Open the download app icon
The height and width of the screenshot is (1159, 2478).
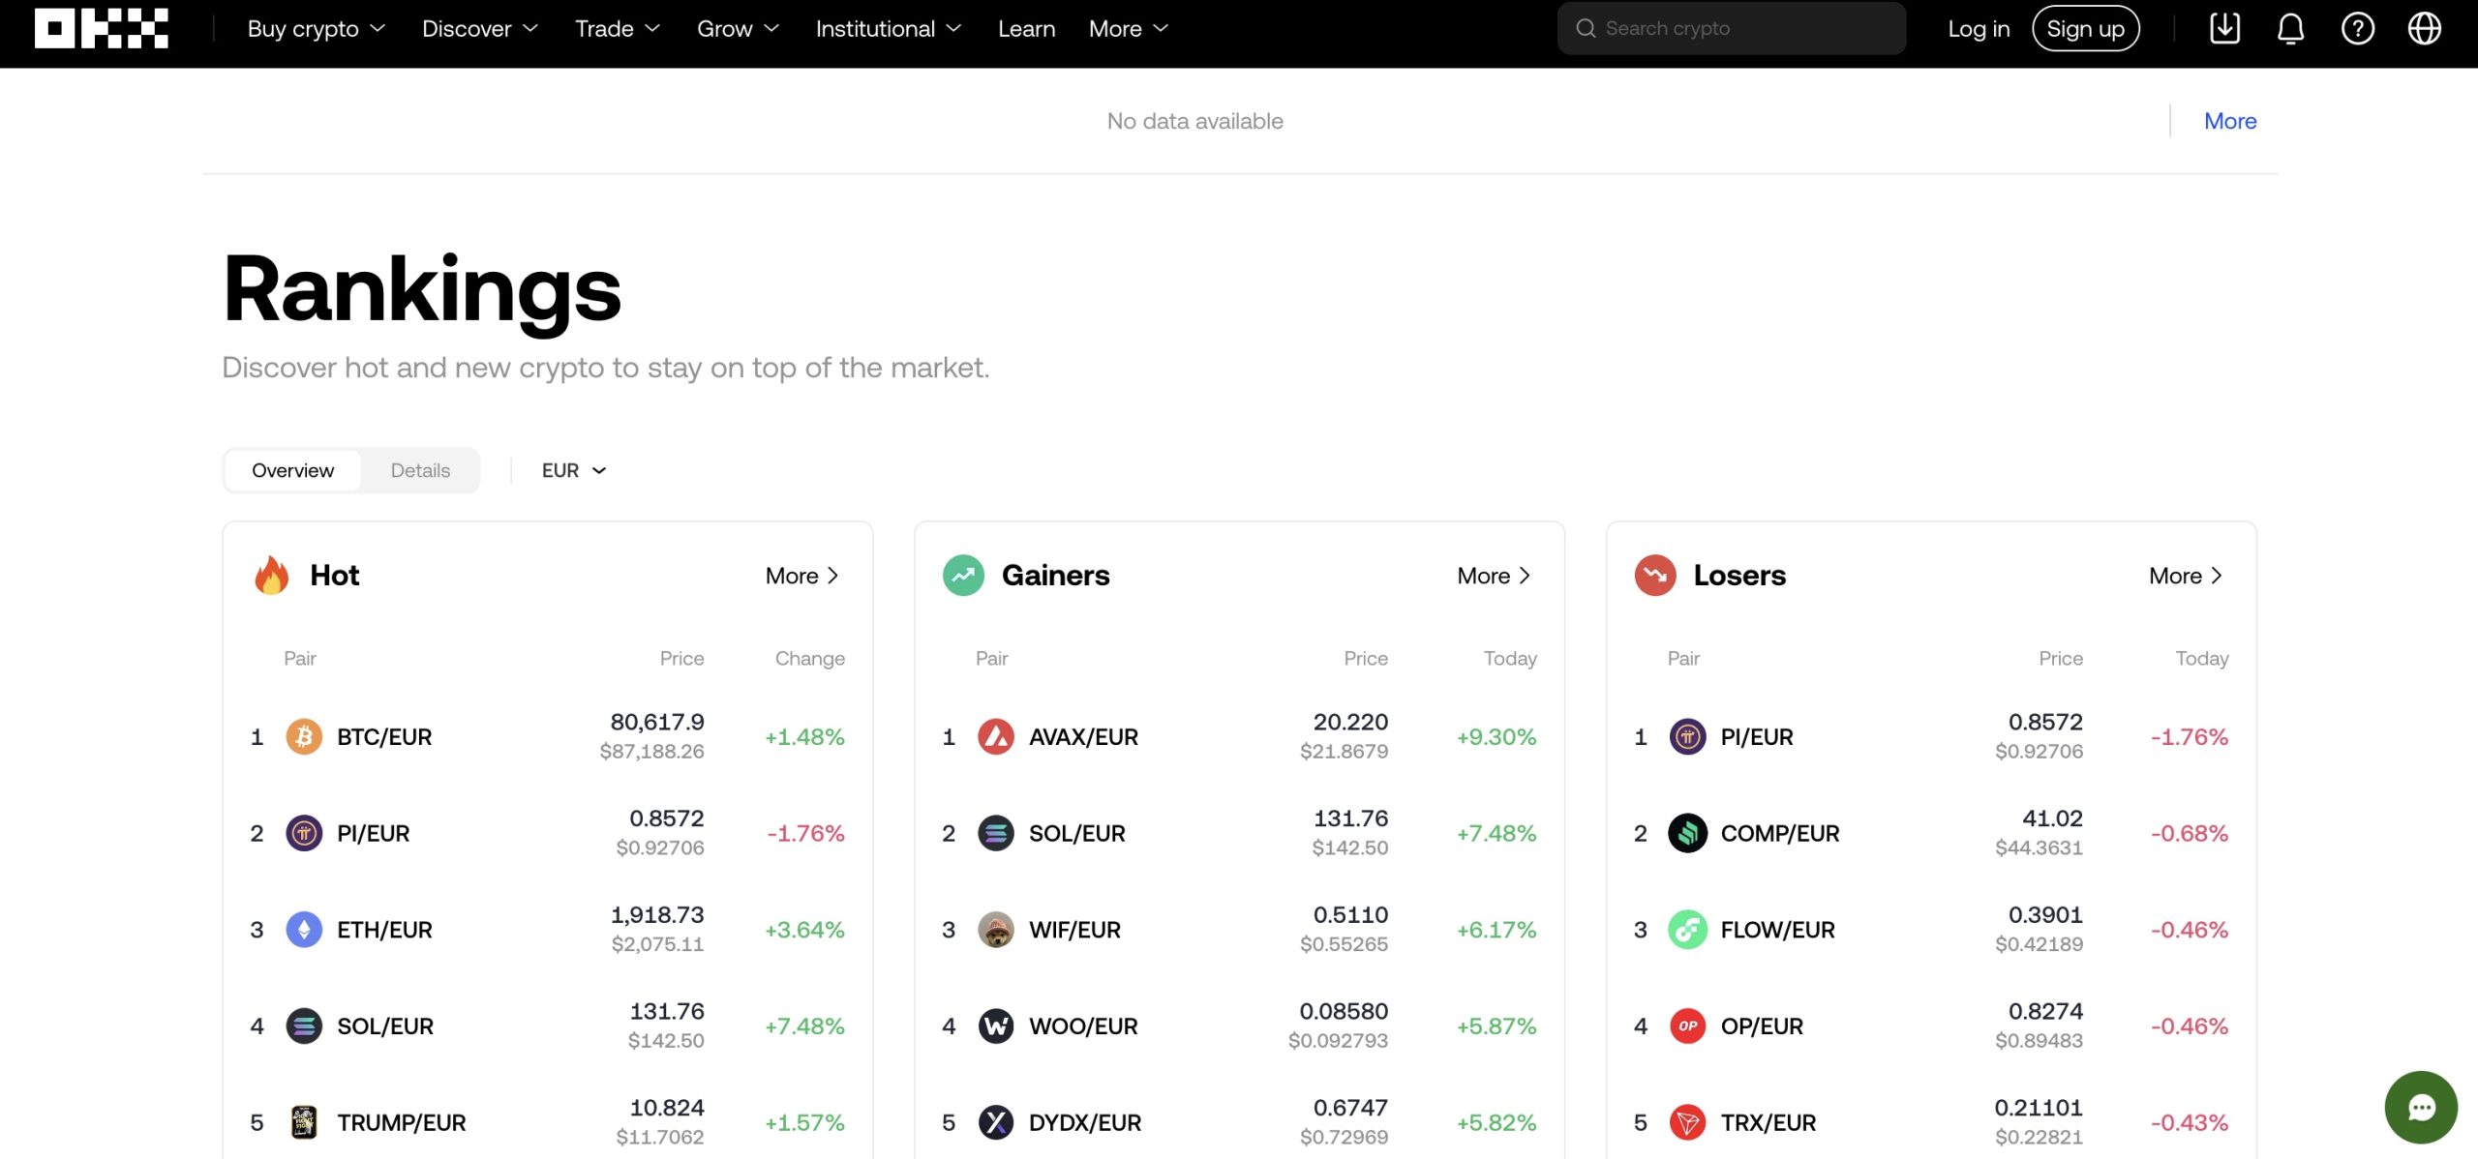[x=2224, y=28]
